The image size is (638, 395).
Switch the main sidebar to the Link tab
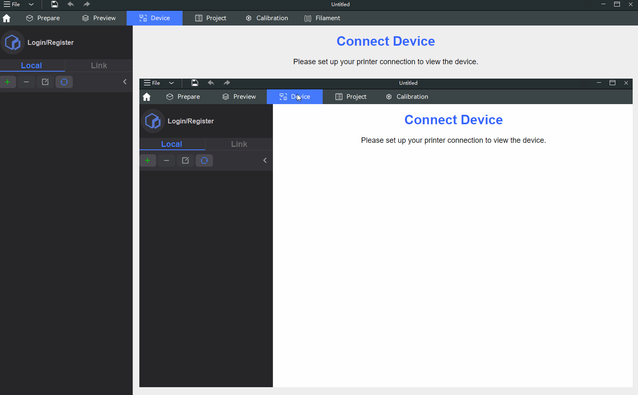pos(99,65)
